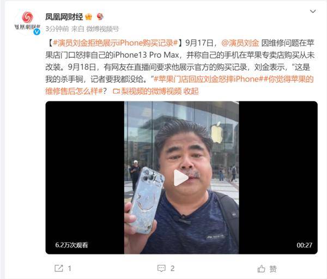The image size is (327, 279).
Task: Open the comments speech bubble icon
Action: tap(161, 268)
